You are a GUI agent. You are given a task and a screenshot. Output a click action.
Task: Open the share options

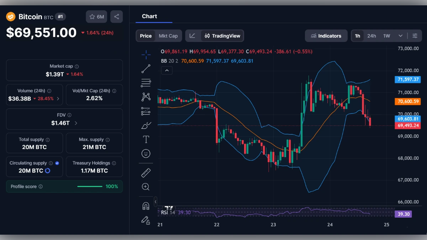coord(116,16)
